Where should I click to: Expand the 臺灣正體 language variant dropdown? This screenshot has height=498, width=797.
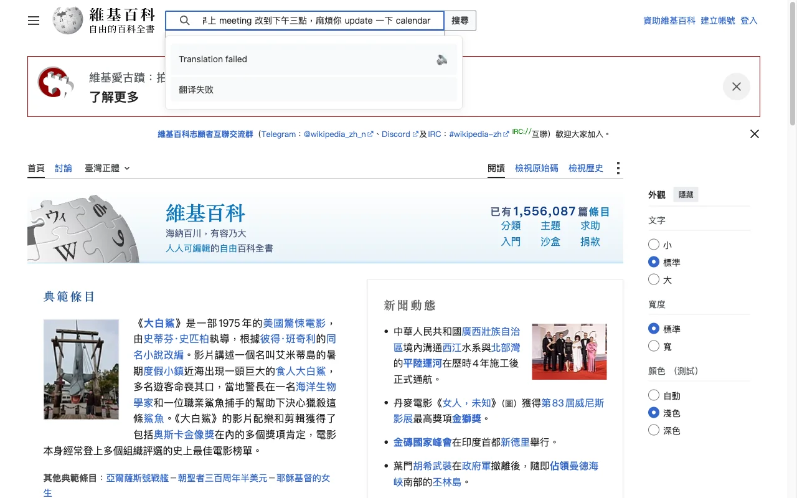pos(108,168)
